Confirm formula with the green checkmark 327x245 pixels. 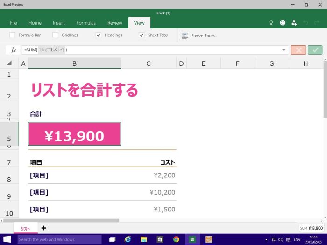tap(315, 50)
